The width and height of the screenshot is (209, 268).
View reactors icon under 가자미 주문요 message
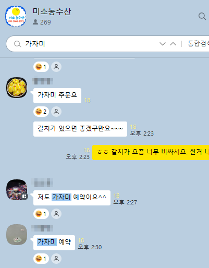pos(56,112)
